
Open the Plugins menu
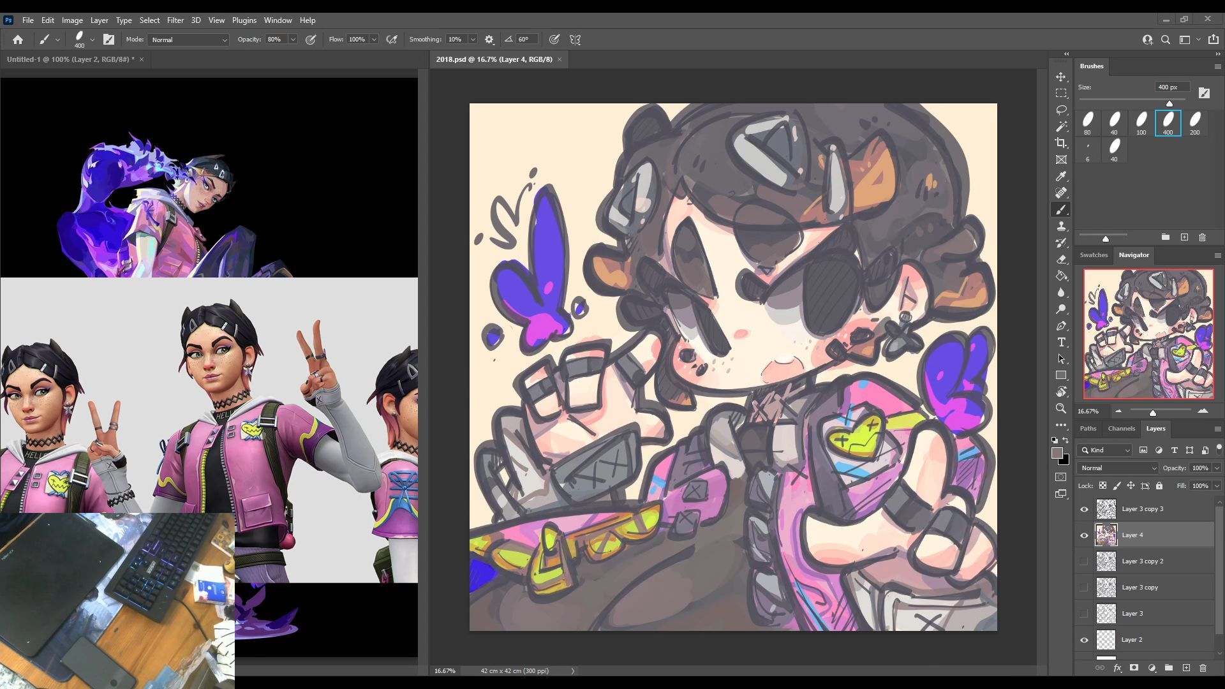pyautogui.click(x=244, y=20)
